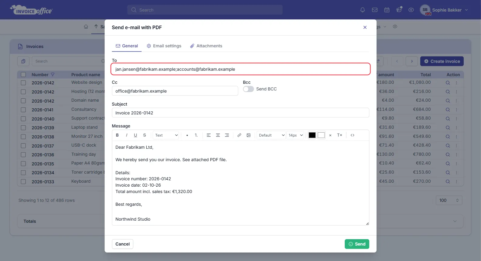Select the General tab
Screen dimensions: 481x261
click(x=127, y=46)
